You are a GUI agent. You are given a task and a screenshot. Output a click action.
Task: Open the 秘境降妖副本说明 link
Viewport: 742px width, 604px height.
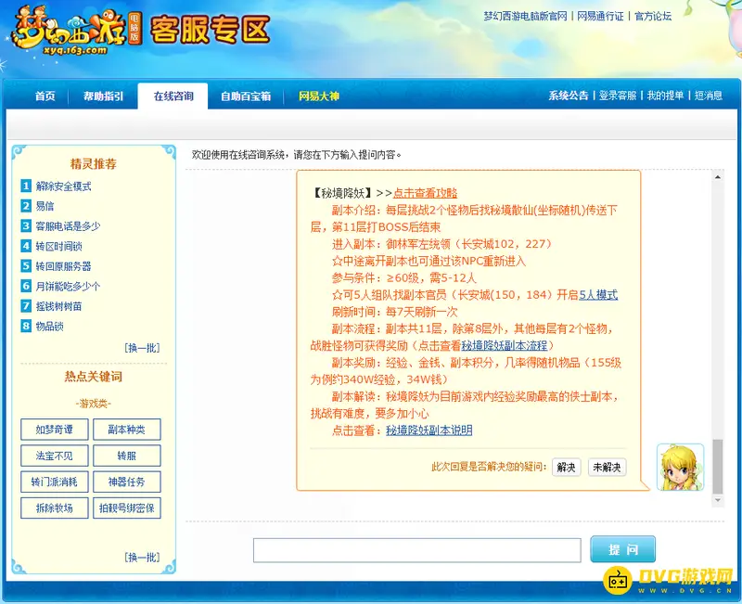pyautogui.click(x=429, y=431)
